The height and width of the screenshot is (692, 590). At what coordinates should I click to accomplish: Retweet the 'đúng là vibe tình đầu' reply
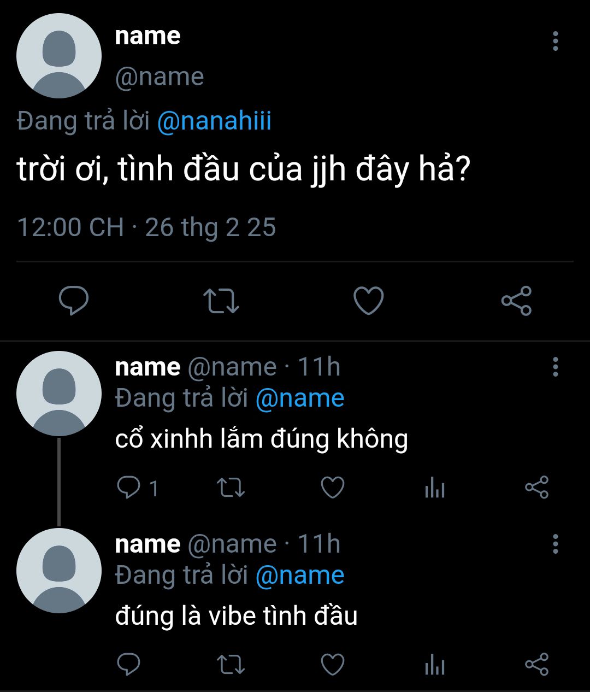(231, 665)
